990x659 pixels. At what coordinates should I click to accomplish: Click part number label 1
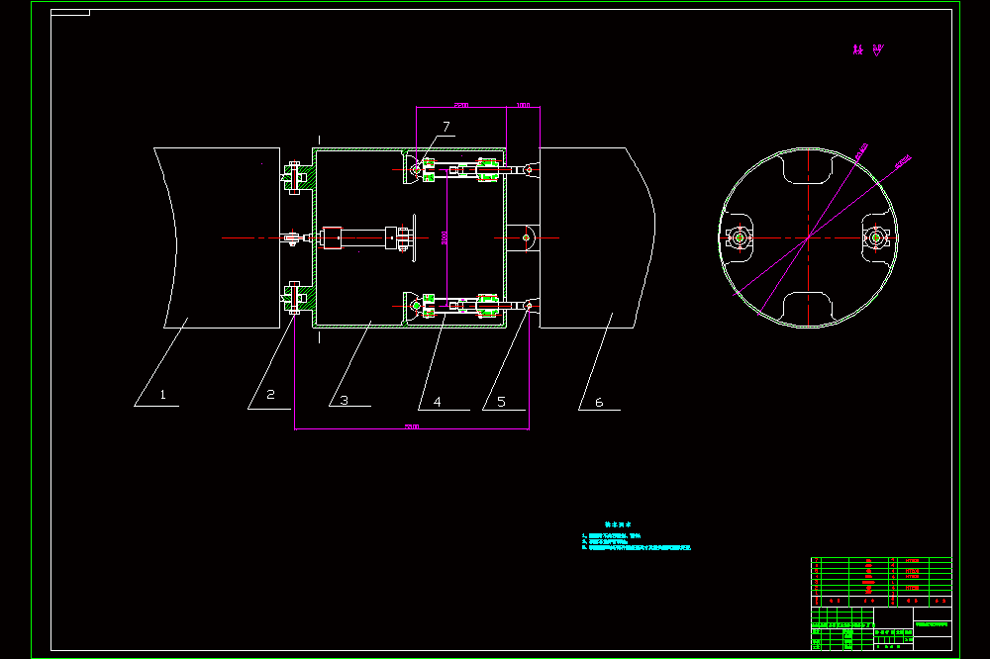(x=163, y=395)
